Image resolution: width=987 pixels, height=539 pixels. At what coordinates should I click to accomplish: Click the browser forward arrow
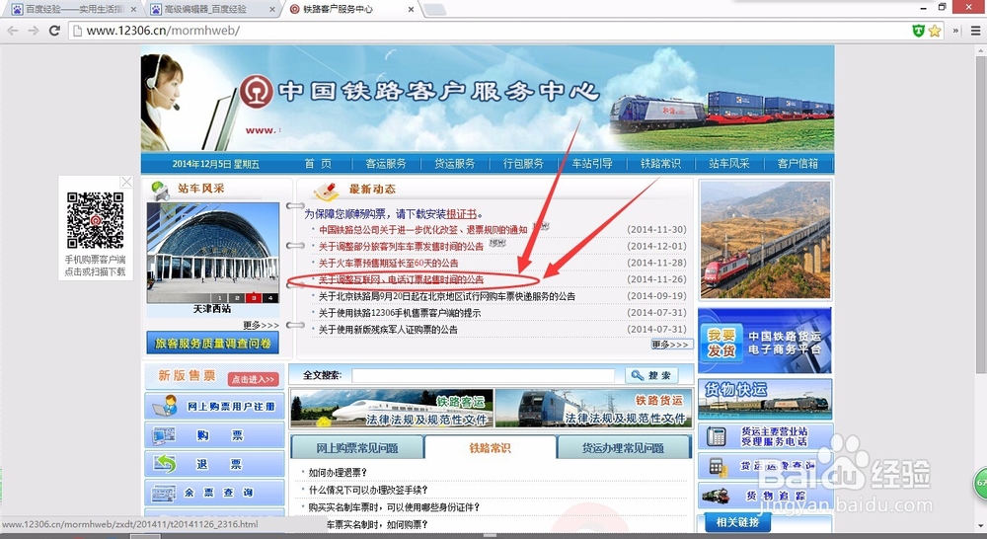(x=34, y=31)
